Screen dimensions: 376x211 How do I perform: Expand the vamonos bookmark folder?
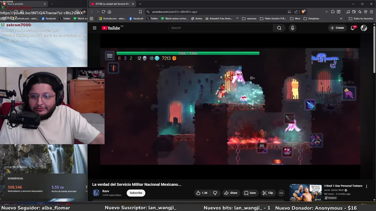click(250, 18)
